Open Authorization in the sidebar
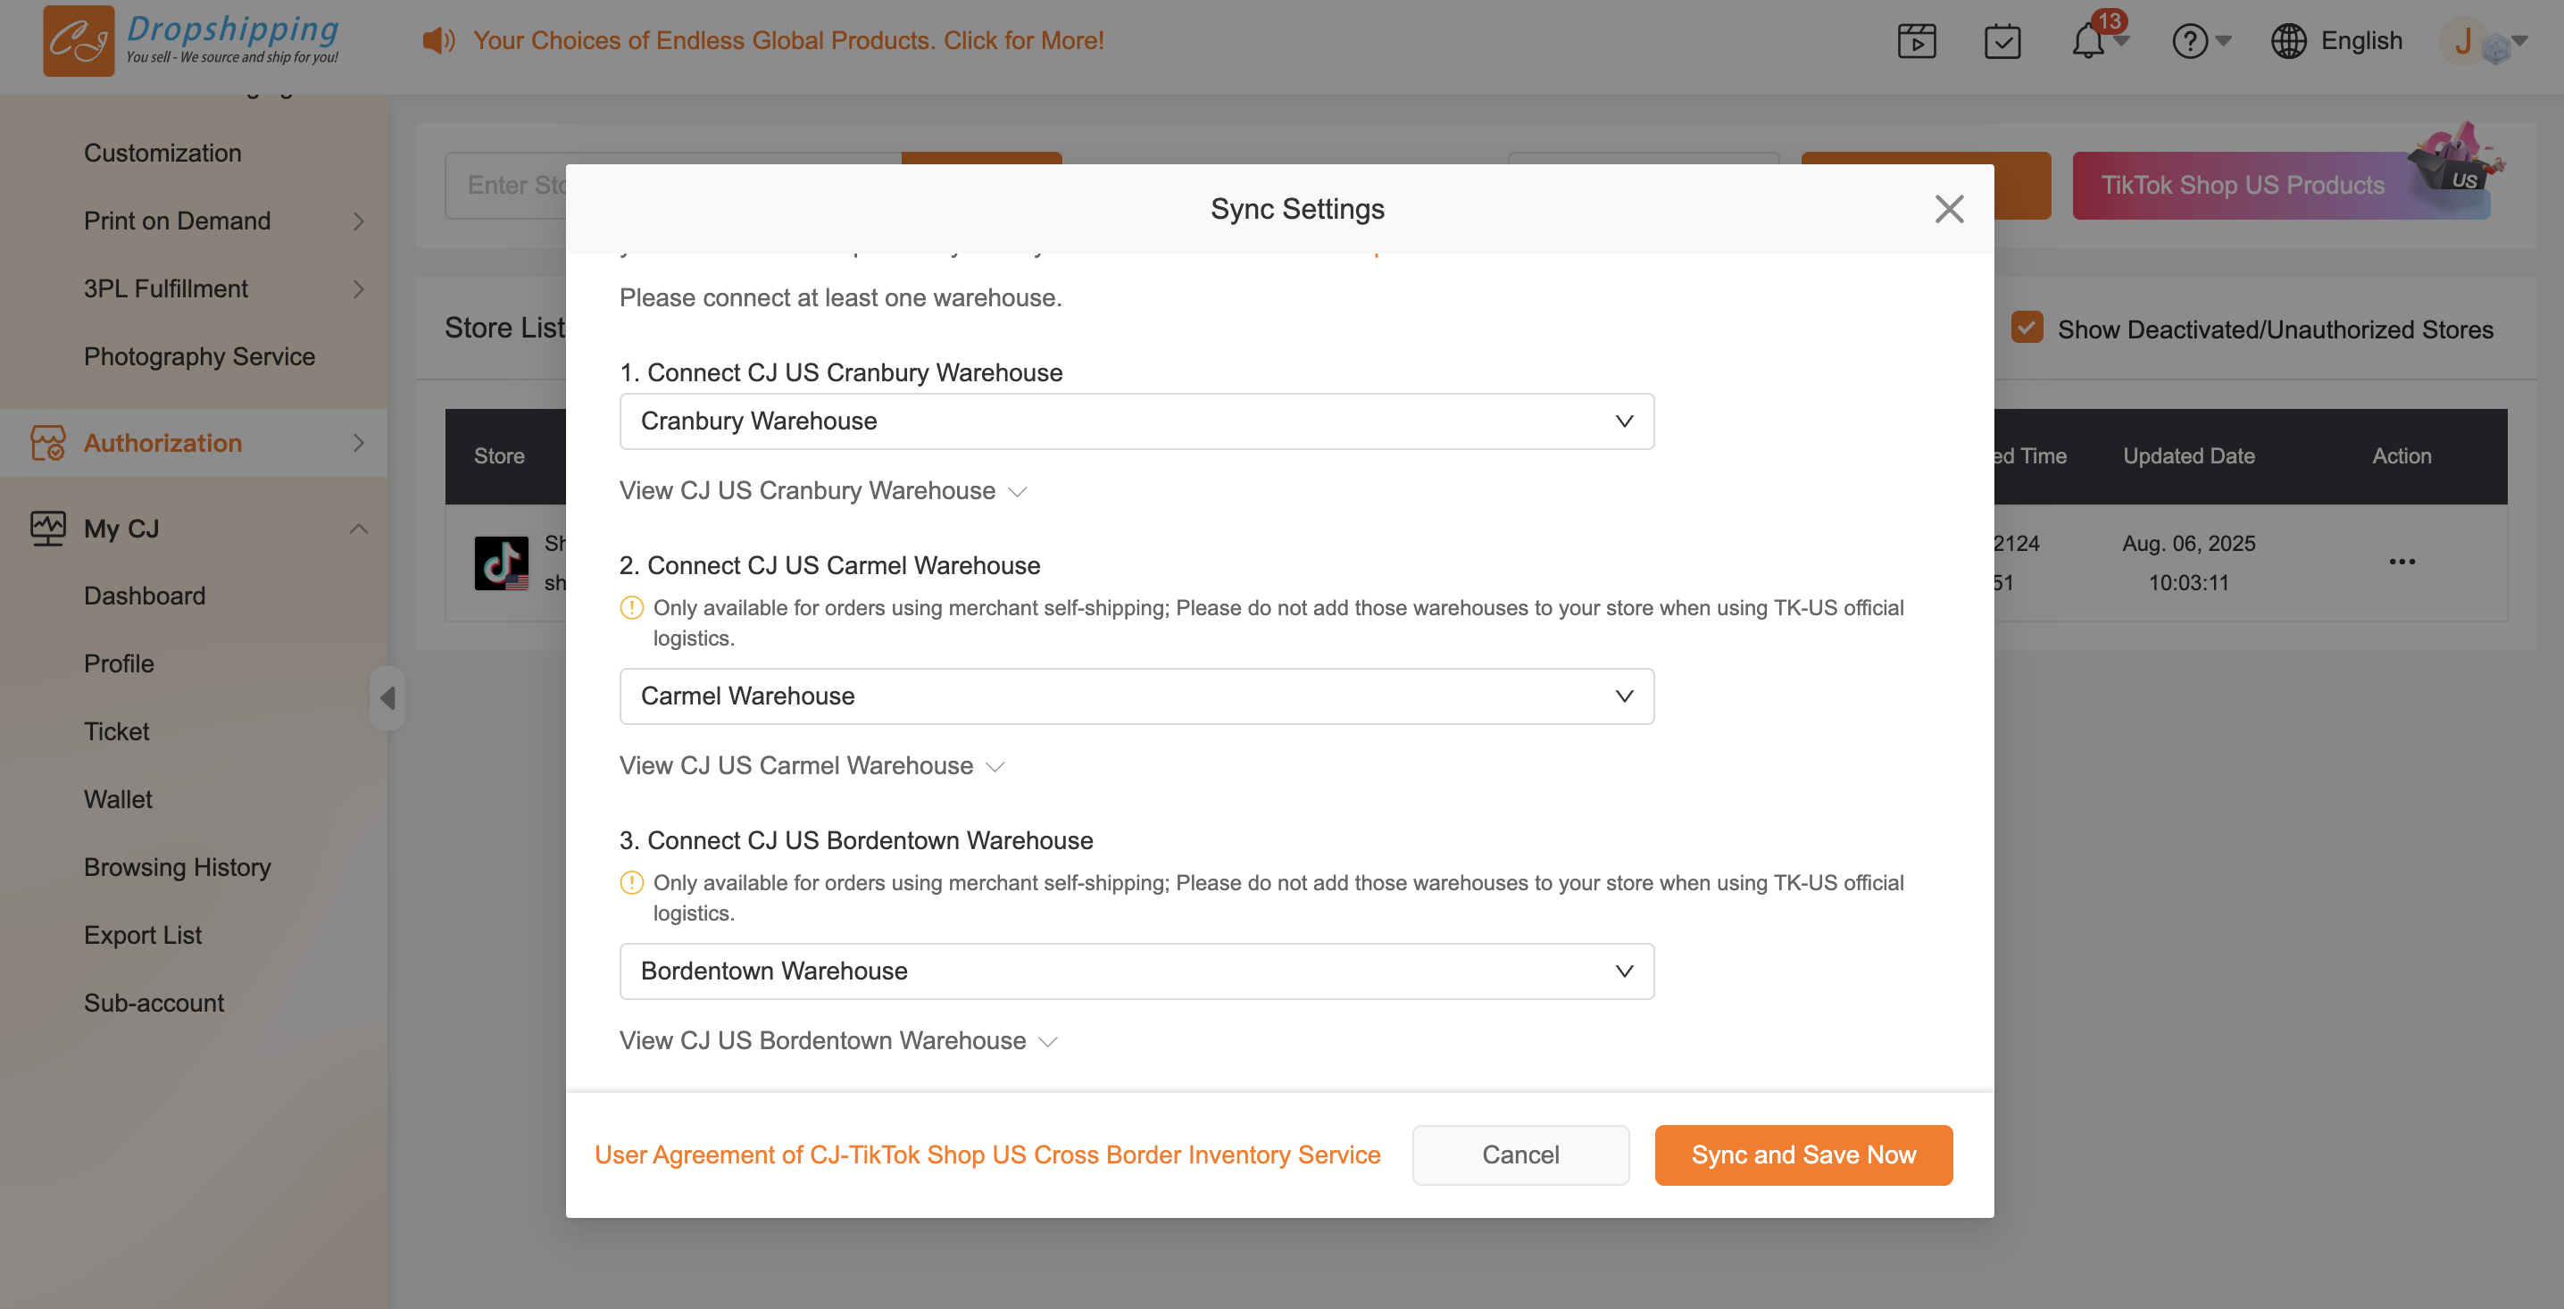 coord(162,443)
